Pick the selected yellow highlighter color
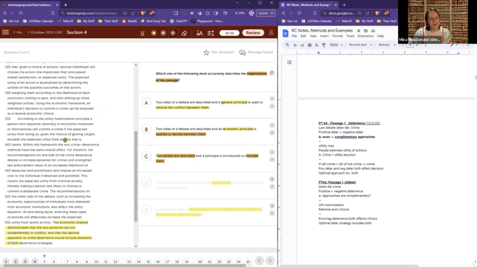This screenshot has width=477, height=267. [x=172, y=33]
